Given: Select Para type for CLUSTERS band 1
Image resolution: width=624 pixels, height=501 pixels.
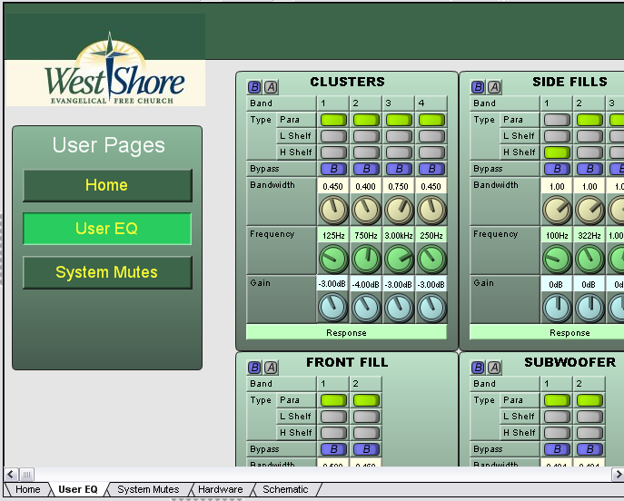Looking at the screenshot, I should coord(333,120).
